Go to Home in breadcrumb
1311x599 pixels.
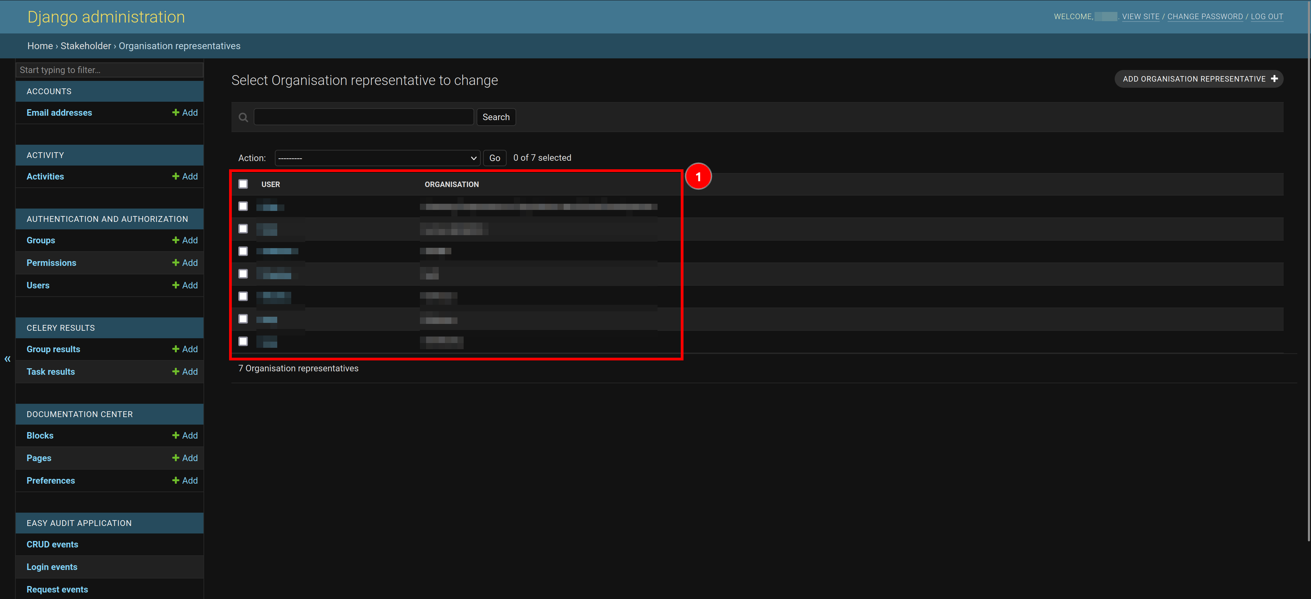click(40, 46)
